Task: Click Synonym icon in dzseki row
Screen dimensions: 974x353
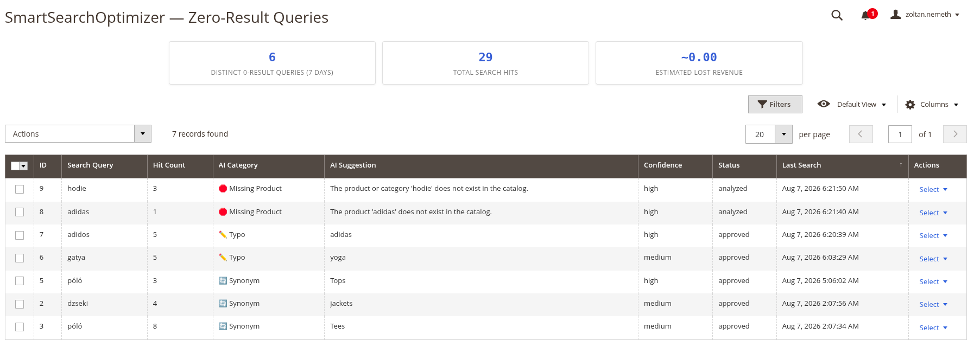Action: pos(223,304)
